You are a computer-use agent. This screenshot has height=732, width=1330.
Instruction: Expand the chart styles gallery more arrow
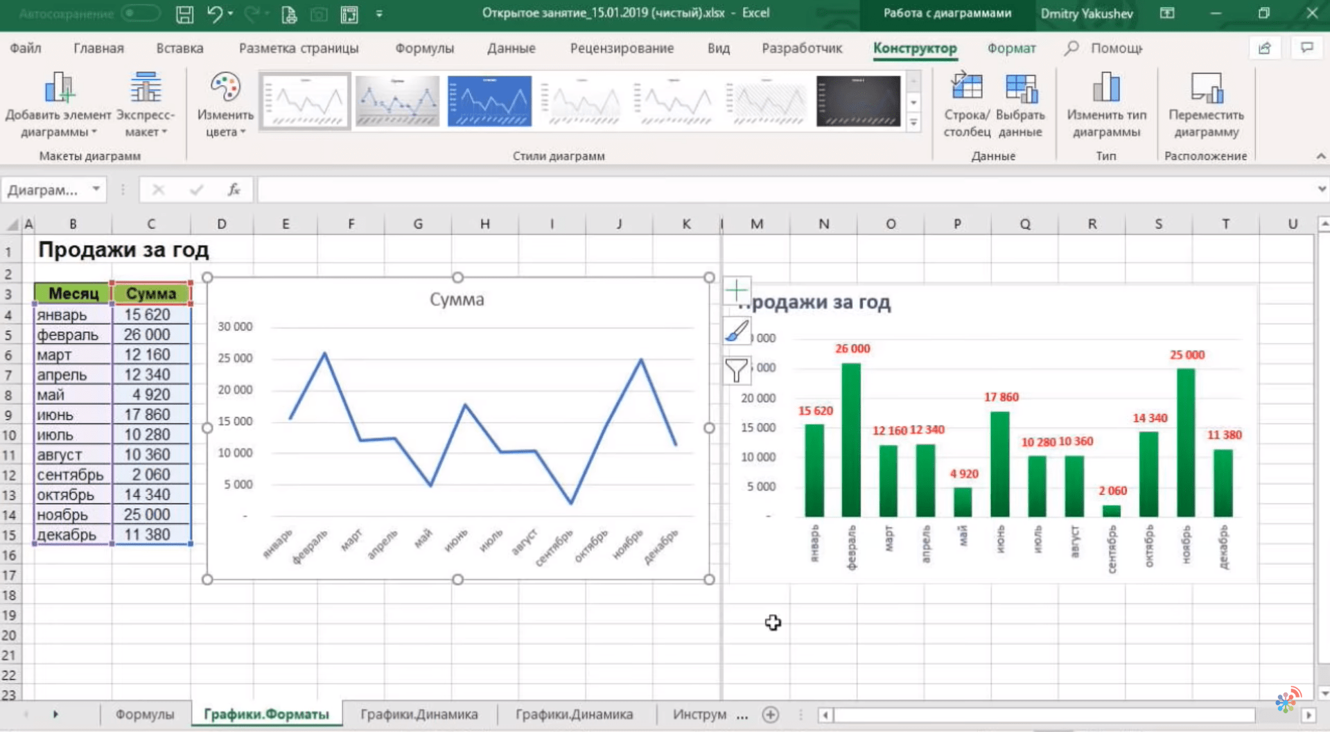[913, 123]
